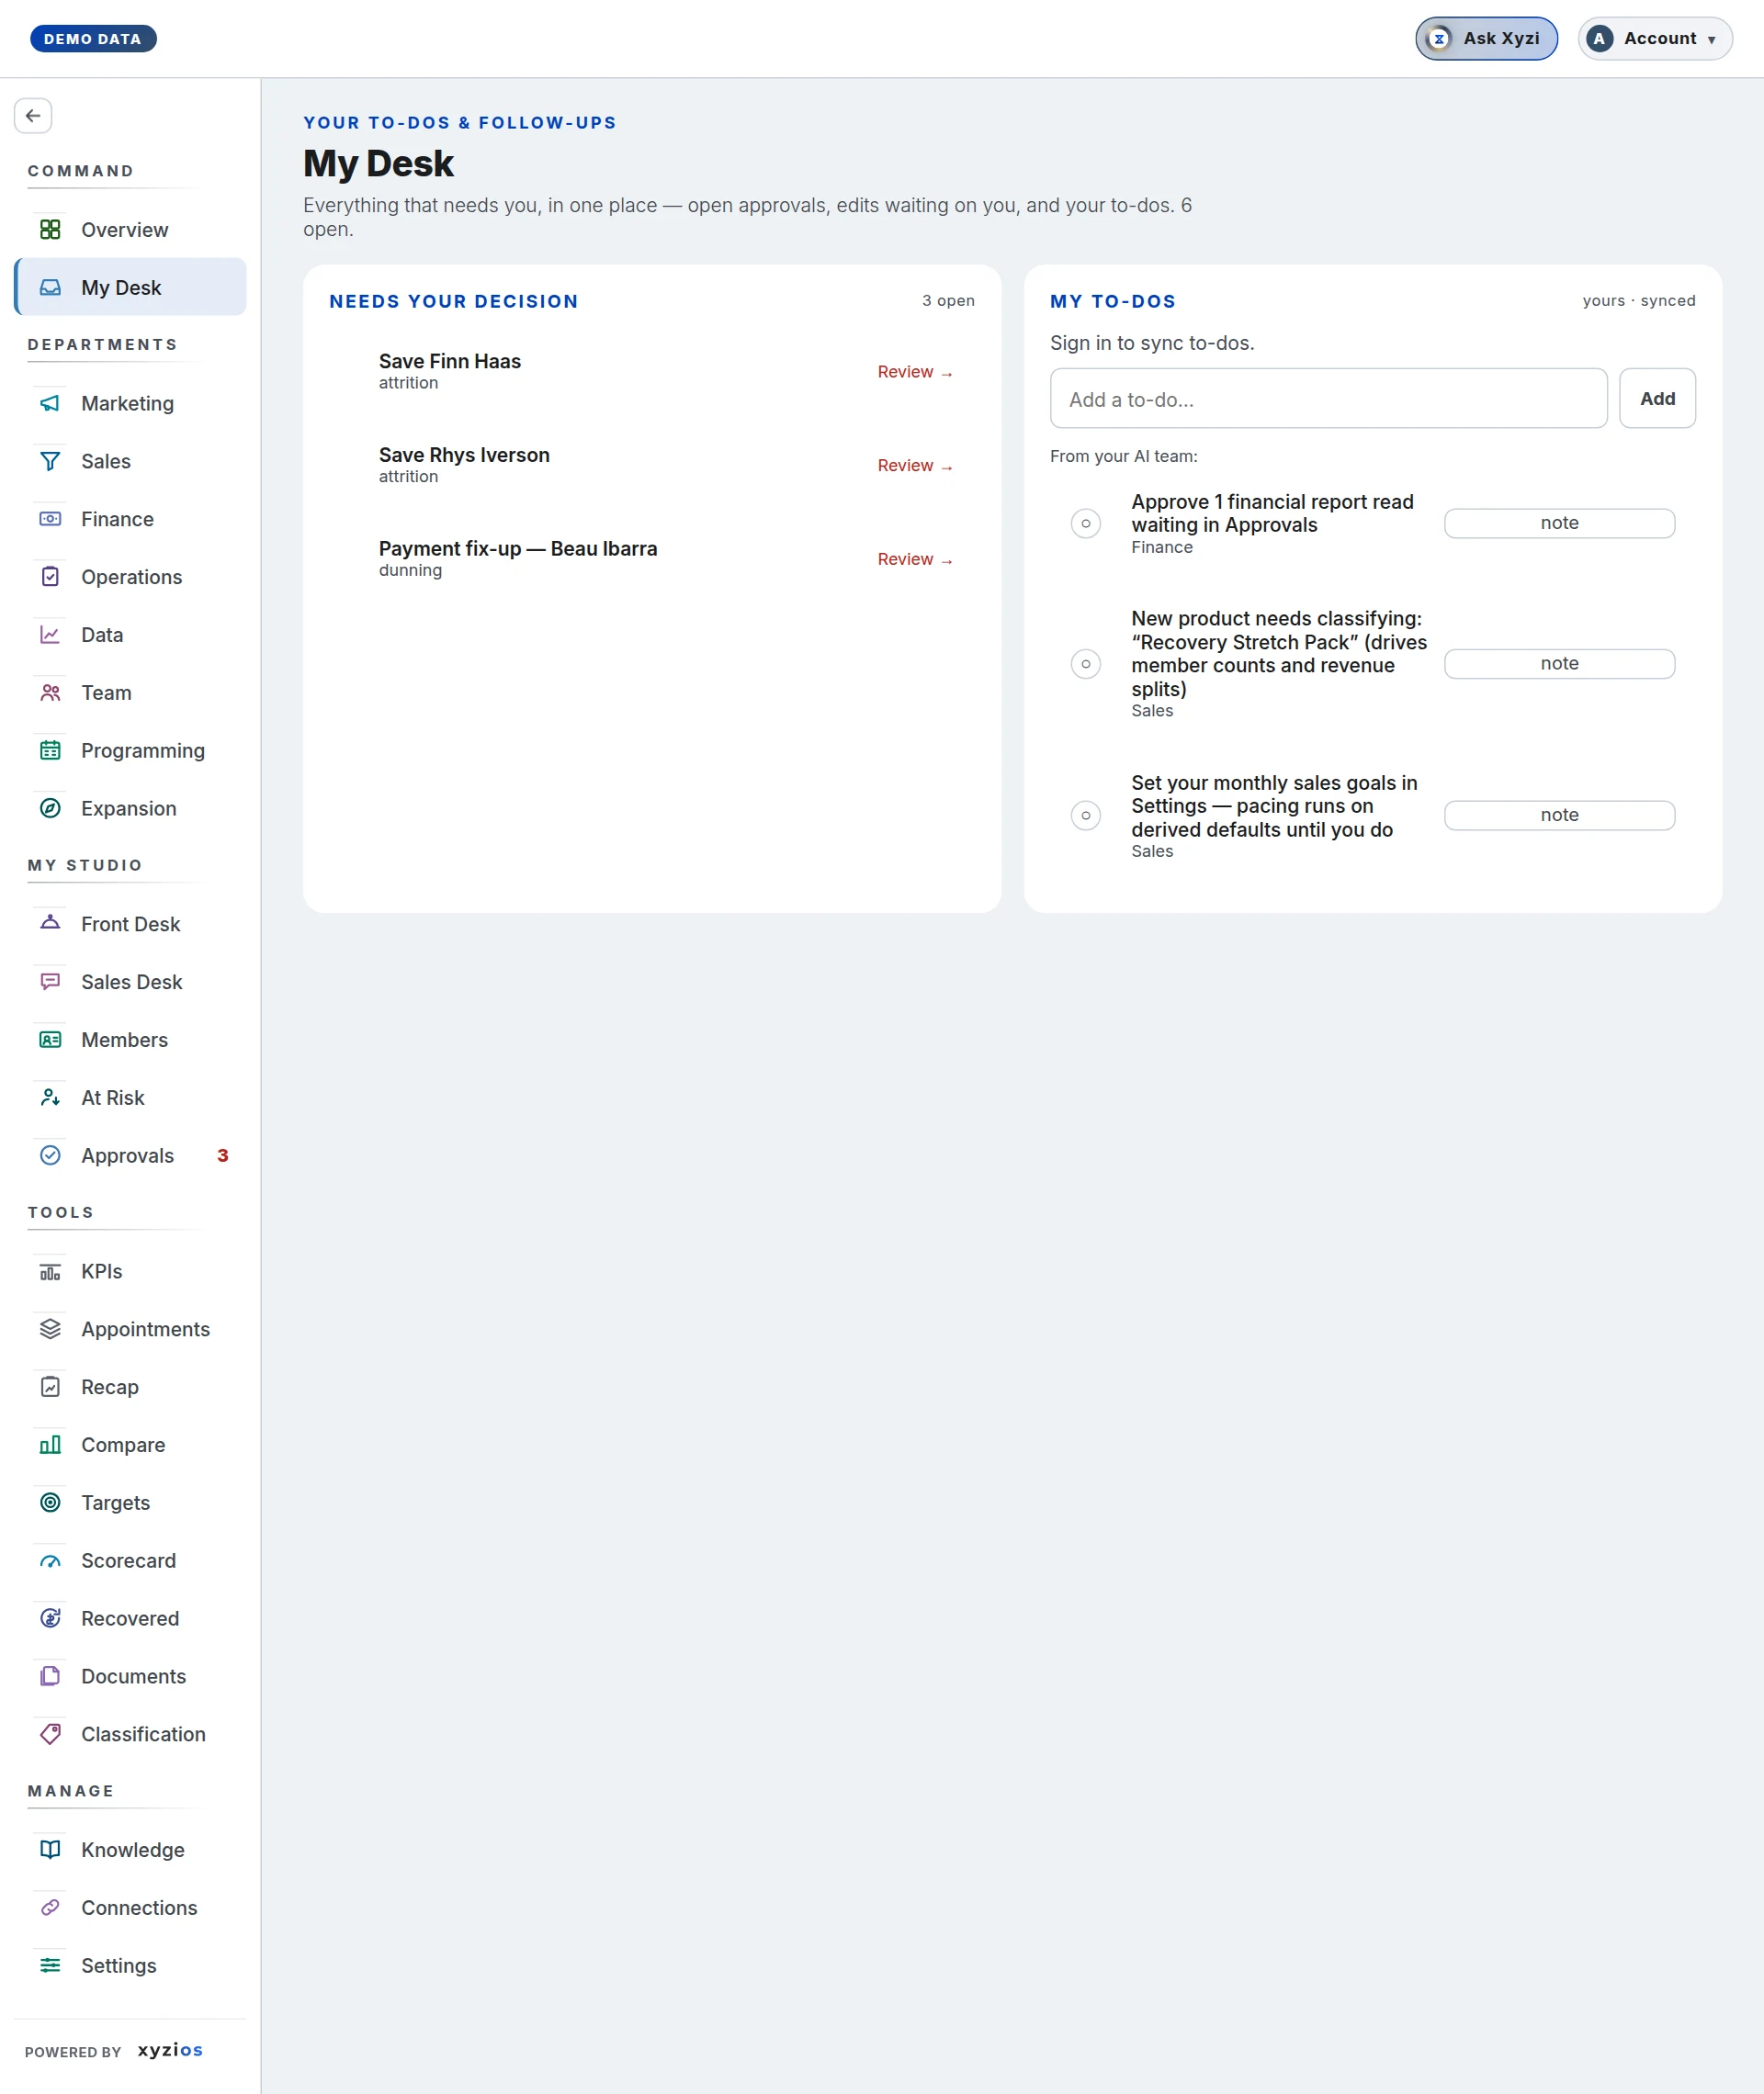Open Overview in the sidebar
The width and height of the screenshot is (1764, 2094).
click(x=130, y=230)
